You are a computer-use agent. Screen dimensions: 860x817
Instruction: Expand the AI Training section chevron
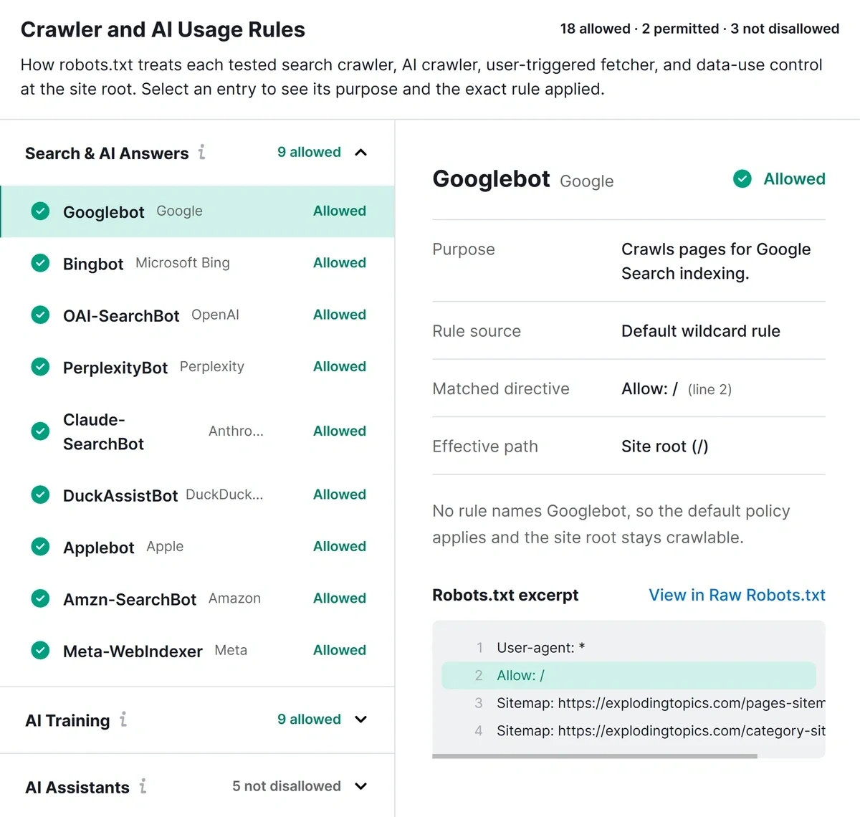pyautogui.click(x=361, y=720)
